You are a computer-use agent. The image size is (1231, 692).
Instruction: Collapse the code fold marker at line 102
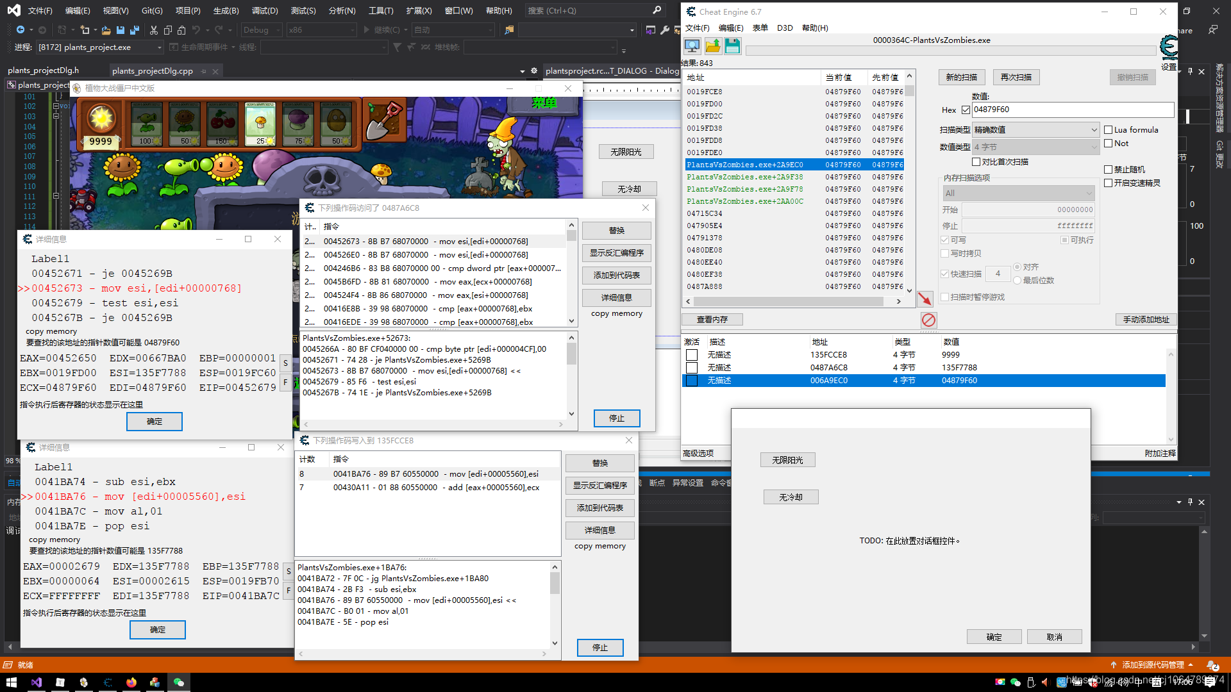(x=56, y=106)
